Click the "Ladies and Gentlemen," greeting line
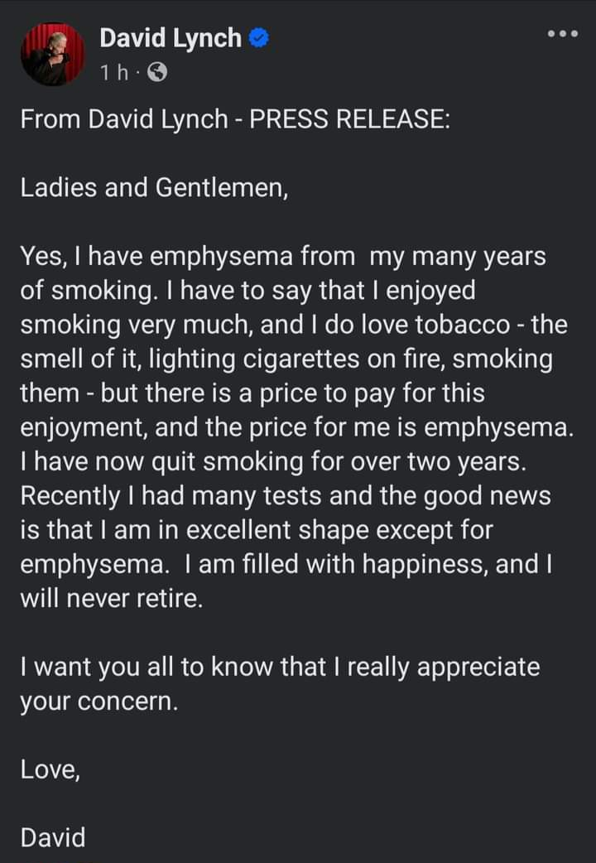Screen dimensions: 596x863 pos(155,188)
